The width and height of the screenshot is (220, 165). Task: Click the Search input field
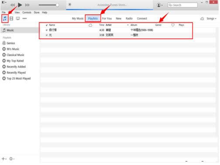[182, 5]
